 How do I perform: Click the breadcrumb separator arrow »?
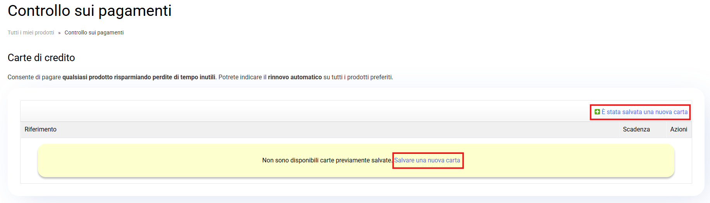(x=59, y=33)
